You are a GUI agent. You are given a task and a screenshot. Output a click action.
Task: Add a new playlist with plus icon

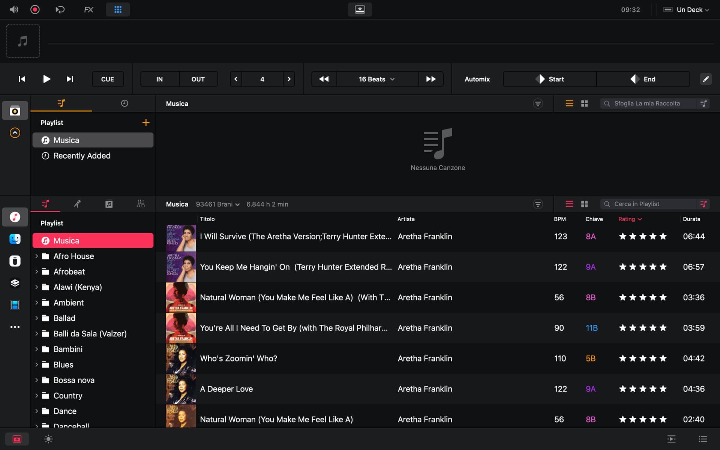coord(146,123)
